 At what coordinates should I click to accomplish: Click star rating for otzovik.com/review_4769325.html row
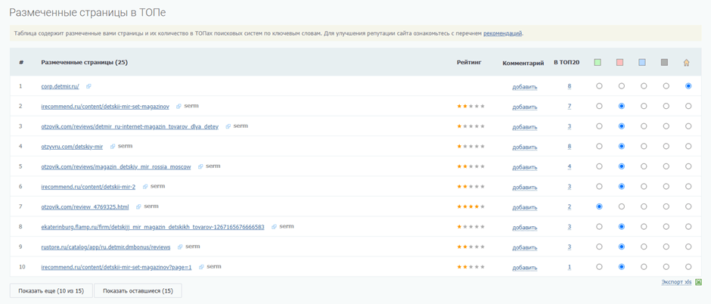(x=470, y=206)
